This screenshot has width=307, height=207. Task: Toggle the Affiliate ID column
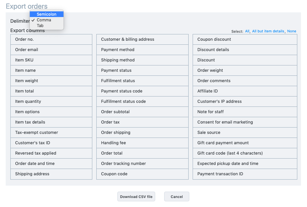click(x=245, y=91)
